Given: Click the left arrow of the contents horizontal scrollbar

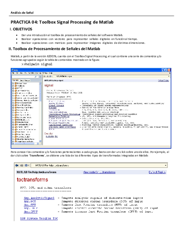Looking at the screenshot, I should [13, 144].
